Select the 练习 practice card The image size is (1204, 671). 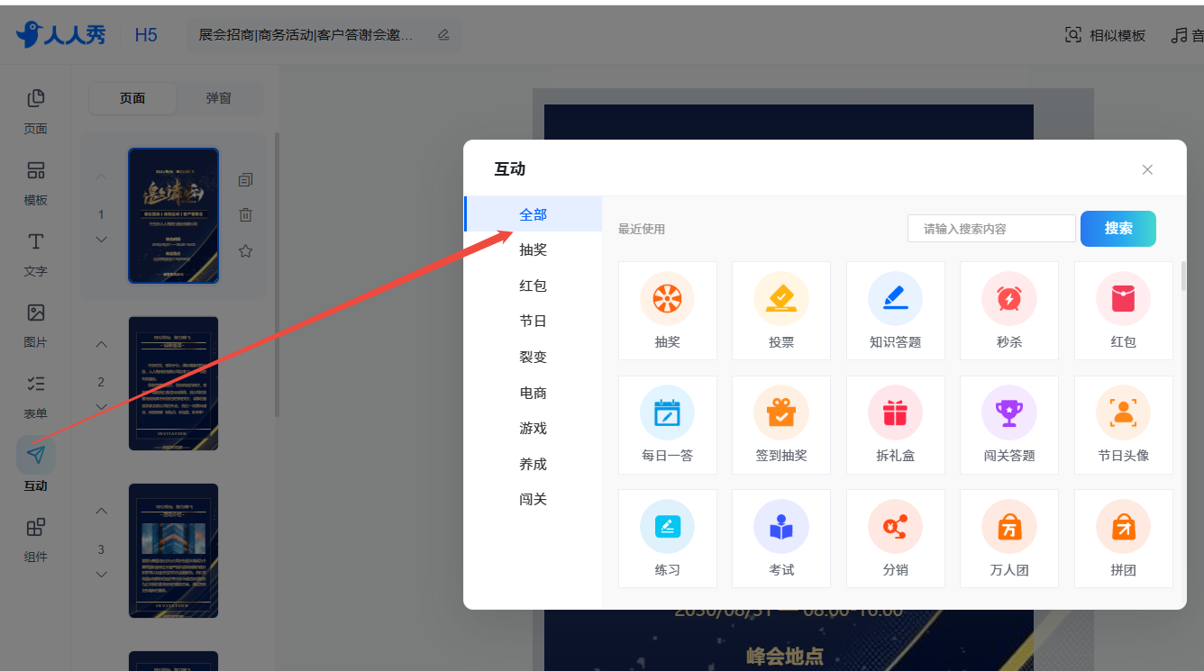[668, 539]
